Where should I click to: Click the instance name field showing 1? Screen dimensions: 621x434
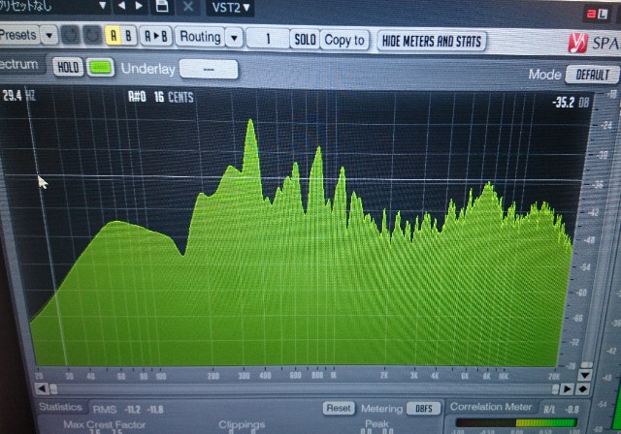coord(268,39)
